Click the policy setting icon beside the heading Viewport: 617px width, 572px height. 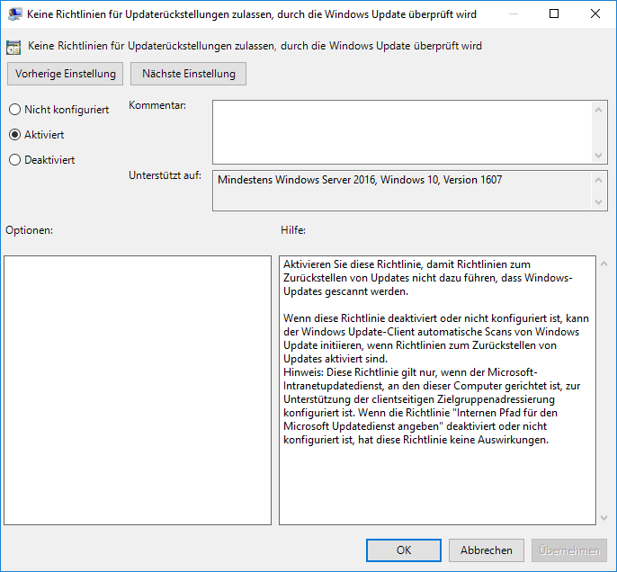[x=15, y=46]
